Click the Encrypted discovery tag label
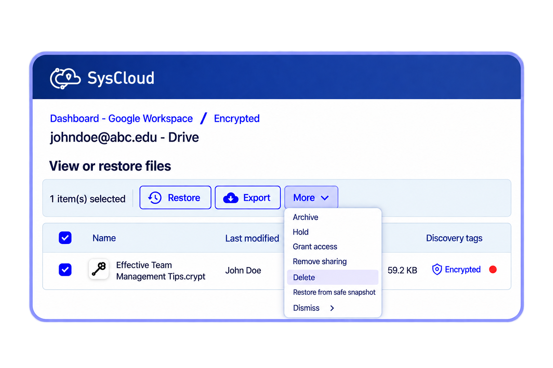The height and width of the screenshot is (368, 553). tap(463, 270)
